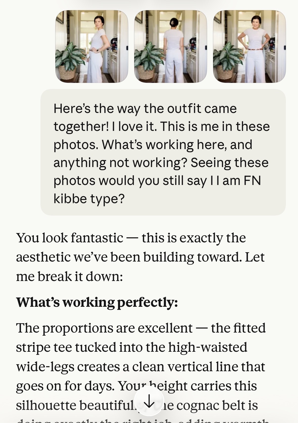298x423 pixels.
Task: Click the "What's working perfectly:" heading
Action: (97, 302)
